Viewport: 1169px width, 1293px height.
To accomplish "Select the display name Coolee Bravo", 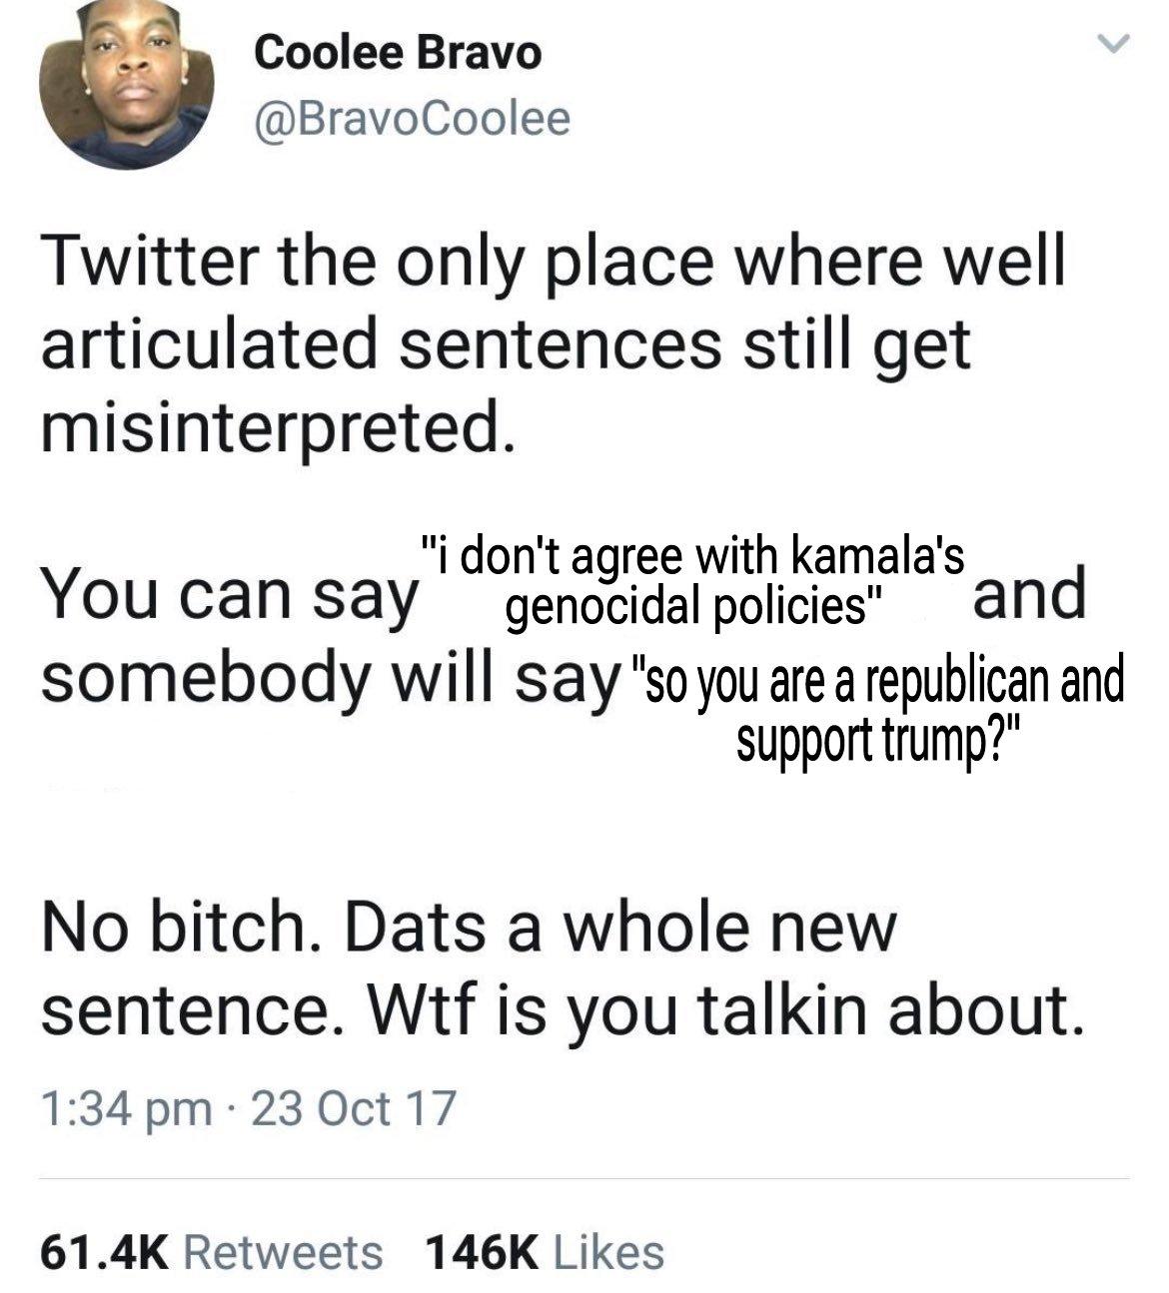I will 398,57.
